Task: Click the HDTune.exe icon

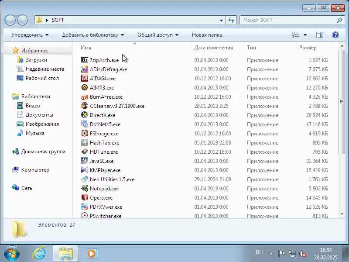Action: pyautogui.click(x=84, y=152)
